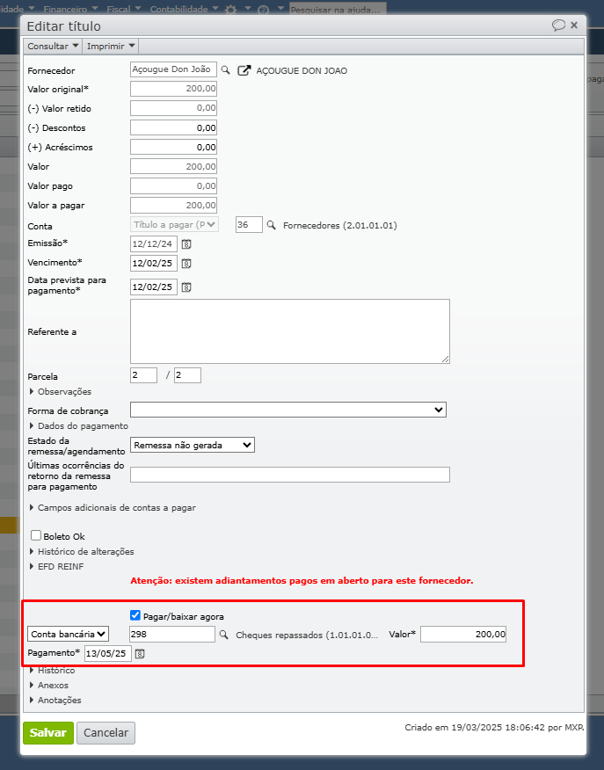Click the second Parcela total field
The image size is (604, 770).
pyautogui.click(x=187, y=375)
